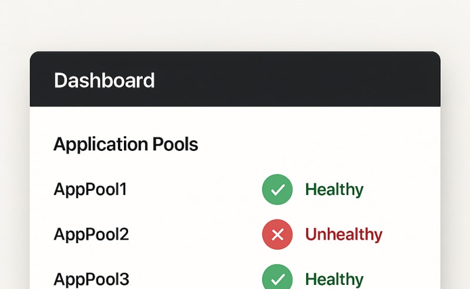Click the green checkmark icon for AppPool3
This screenshot has height=289, width=470.
(277, 278)
